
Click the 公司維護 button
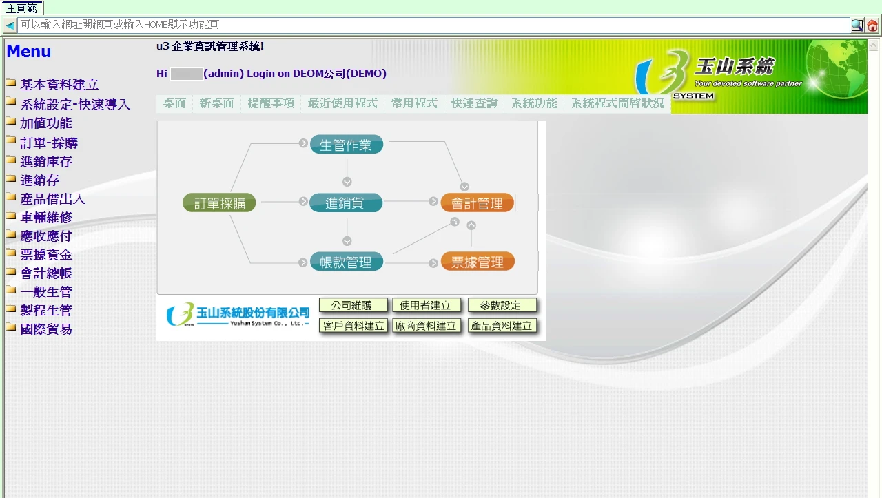[x=353, y=305]
